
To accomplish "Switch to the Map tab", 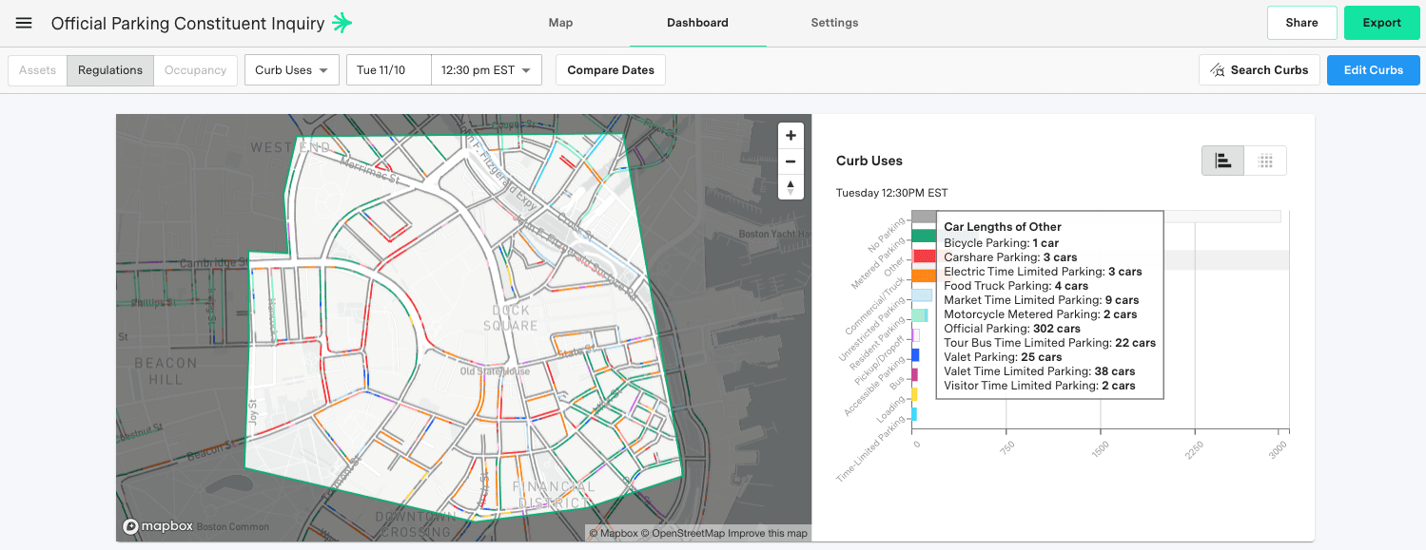I will [561, 23].
